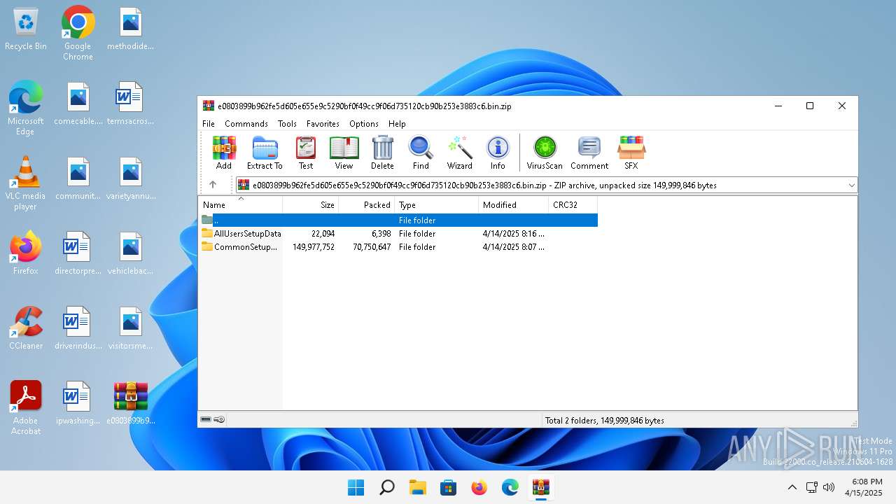Select the communit image file icon
This screenshot has width=896, height=504.
click(x=78, y=178)
